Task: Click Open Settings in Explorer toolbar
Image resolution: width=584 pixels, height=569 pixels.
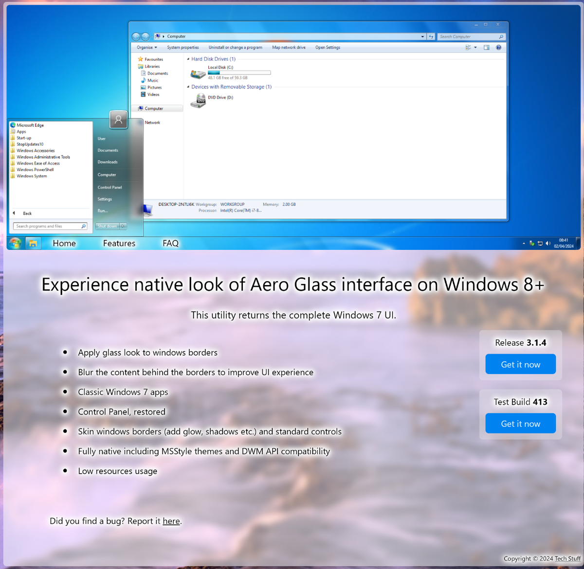Action: click(328, 47)
